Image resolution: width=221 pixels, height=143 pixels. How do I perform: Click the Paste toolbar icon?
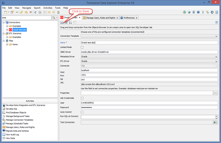tap(45, 12)
